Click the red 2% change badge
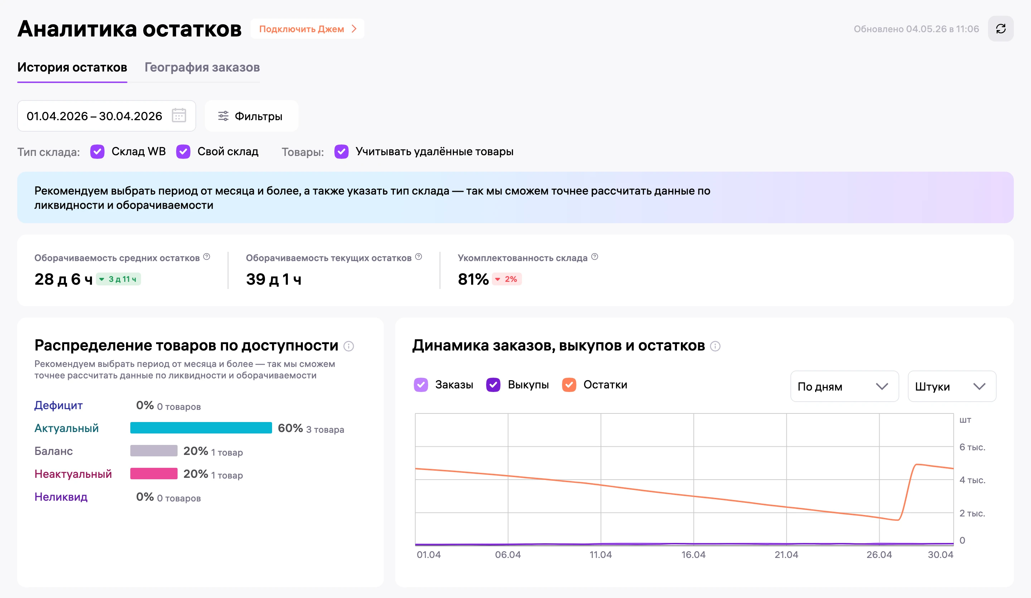The image size is (1031, 598). tap(507, 279)
